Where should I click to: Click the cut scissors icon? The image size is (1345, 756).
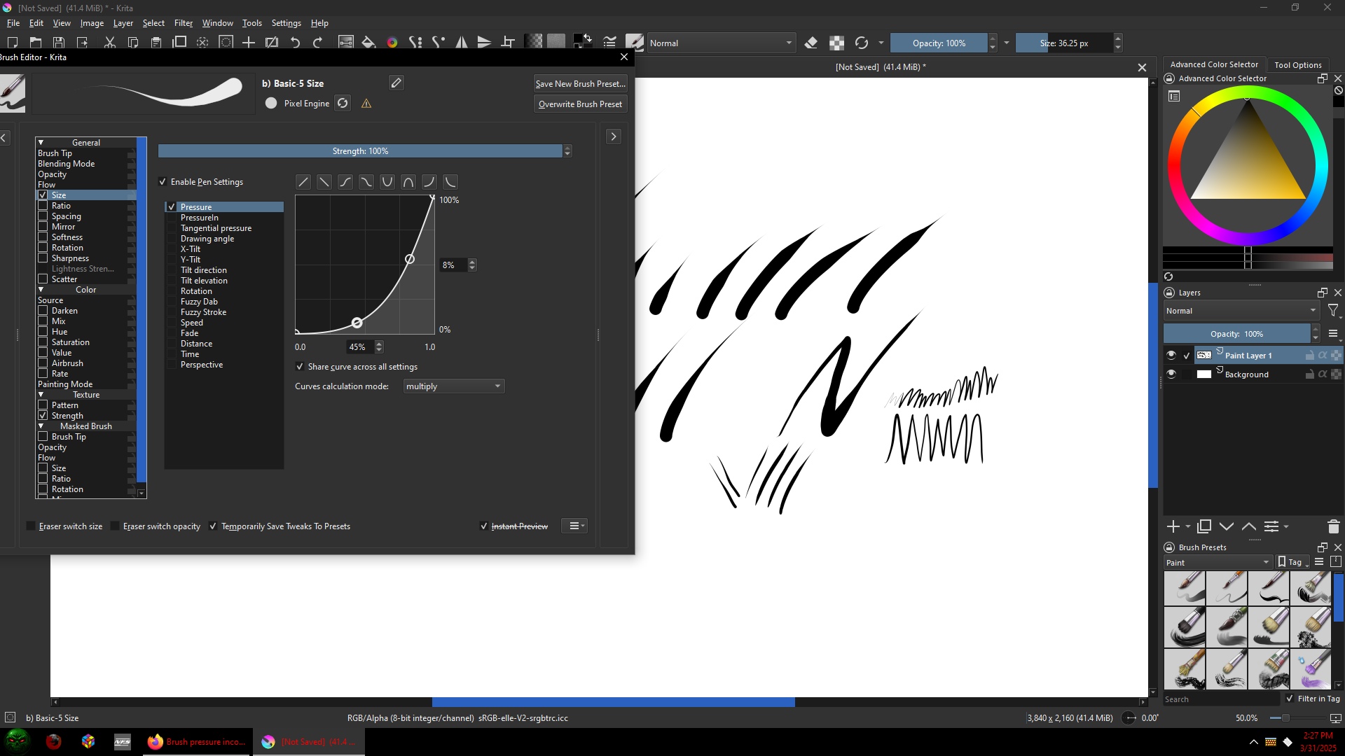[x=109, y=43]
